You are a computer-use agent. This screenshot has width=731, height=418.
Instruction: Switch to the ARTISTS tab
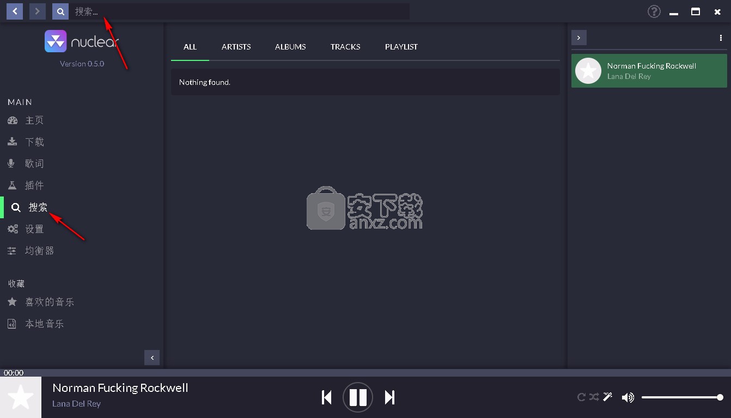pos(236,47)
